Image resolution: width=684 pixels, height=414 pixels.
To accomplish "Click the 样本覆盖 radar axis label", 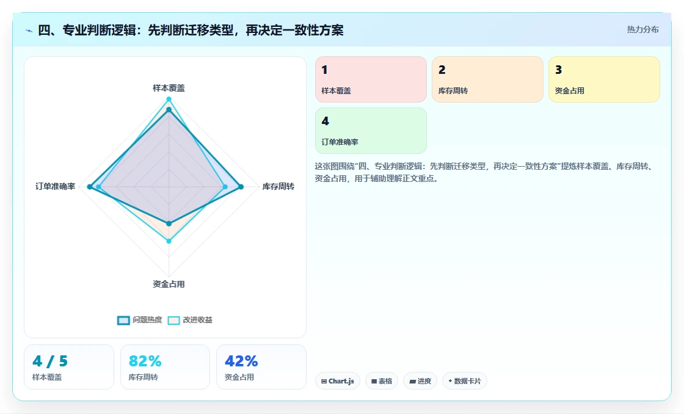I will point(169,88).
